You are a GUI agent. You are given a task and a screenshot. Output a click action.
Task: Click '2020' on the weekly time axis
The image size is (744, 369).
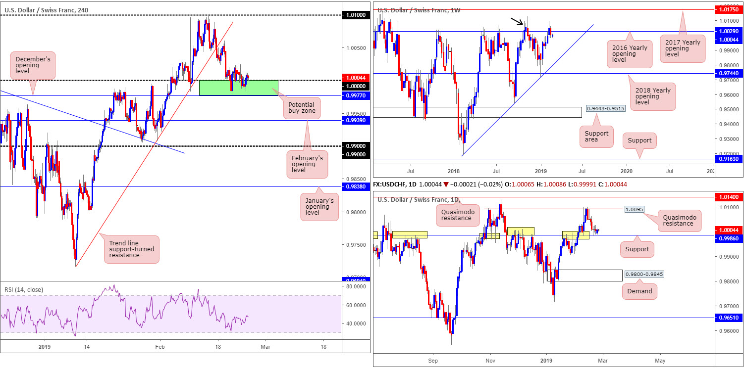coord(626,171)
